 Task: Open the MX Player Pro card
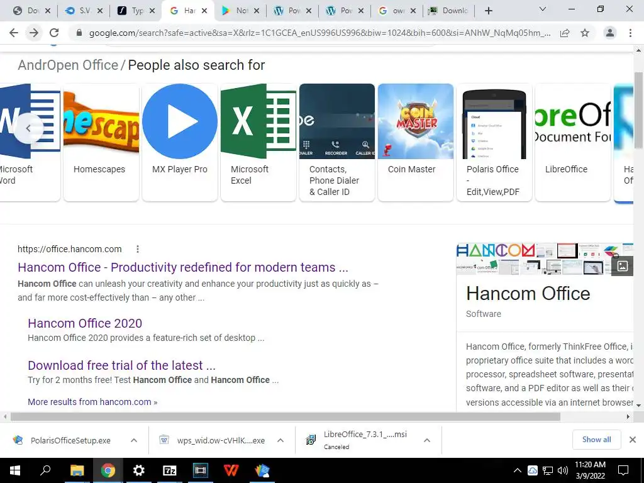[x=180, y=142]
